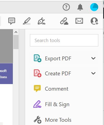Click the Create PDF tool icon

[x=37, y=73]
